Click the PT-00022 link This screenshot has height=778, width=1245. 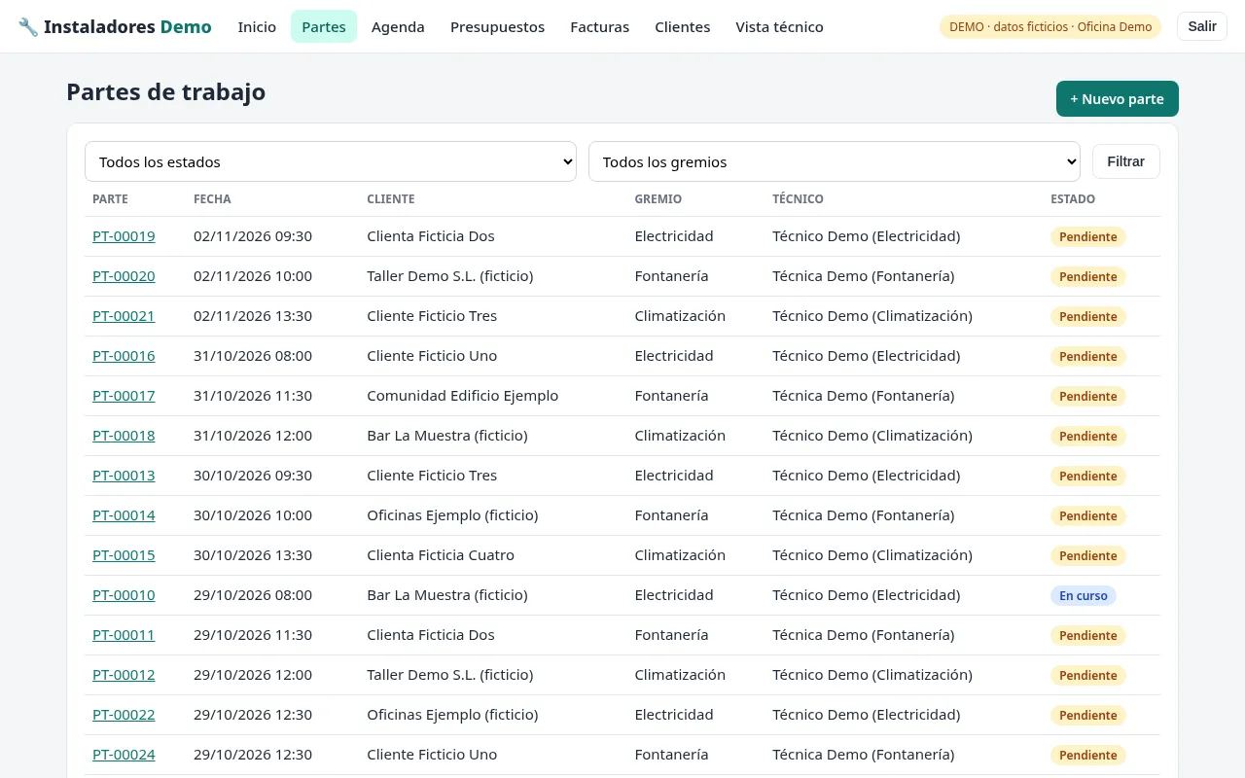(x=124, y=715)
